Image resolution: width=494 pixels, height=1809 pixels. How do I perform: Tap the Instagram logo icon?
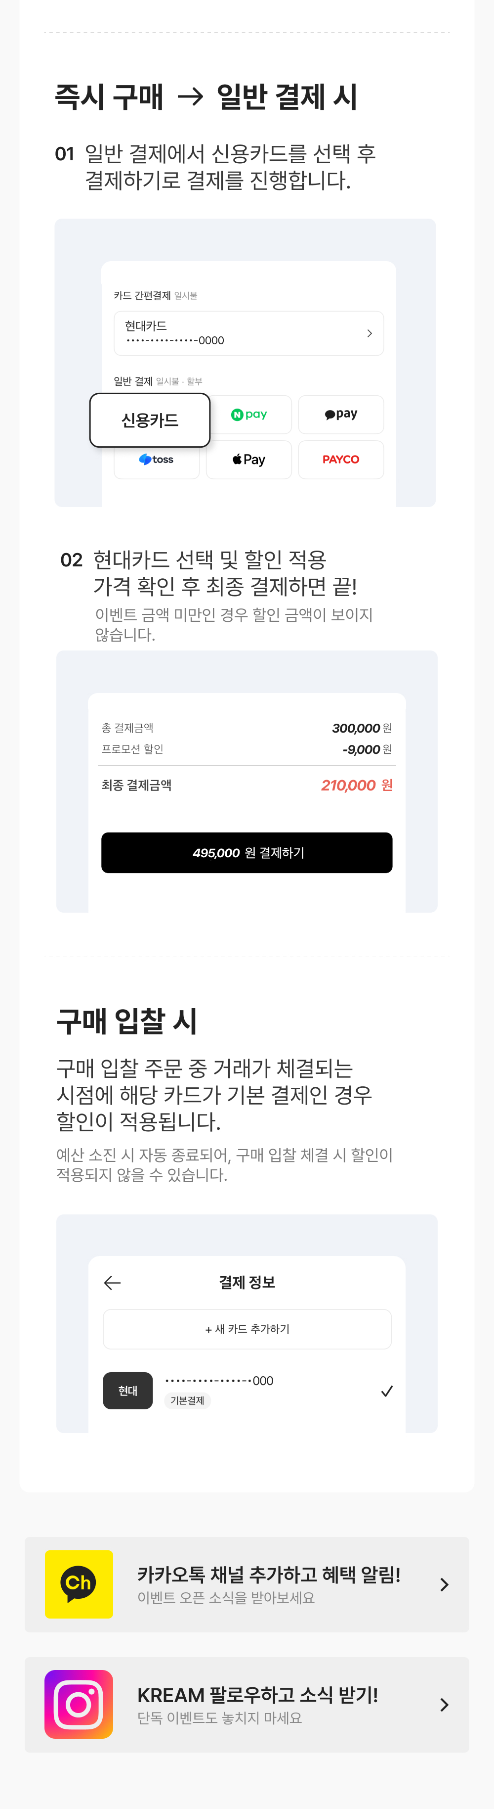click(79, 1704)
